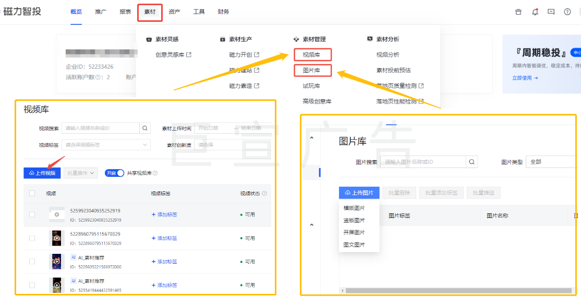Collapse the lower sidebar chevron in 图片库 panel
Screen dimensions: 581x297
pyautogui.click(x=311, y=225)
